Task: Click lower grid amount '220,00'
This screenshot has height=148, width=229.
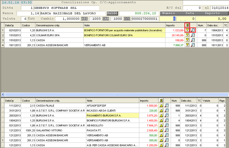Action: pyautogui.click(x=153, y=110)
